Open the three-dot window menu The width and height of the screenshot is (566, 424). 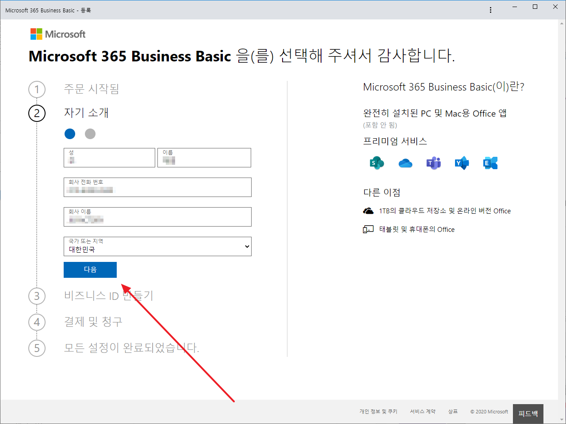490,10
